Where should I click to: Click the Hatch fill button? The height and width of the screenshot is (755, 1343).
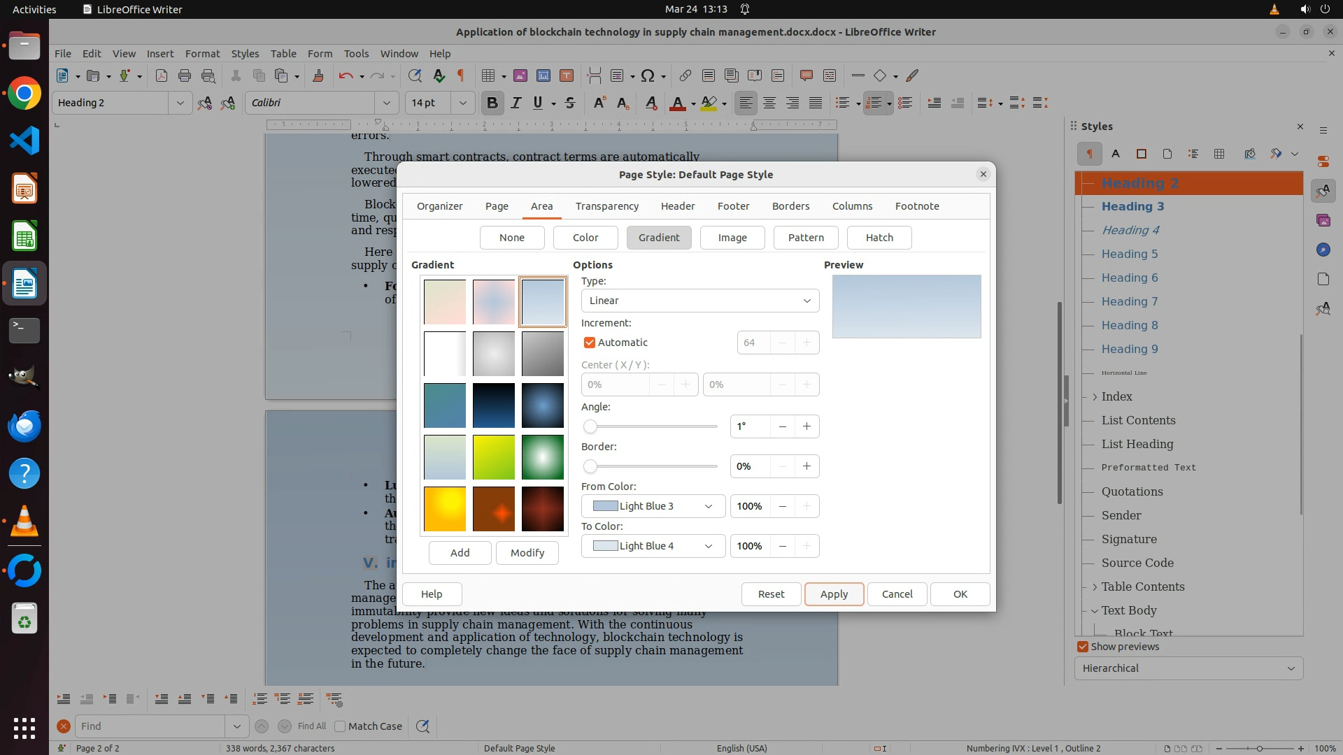pyautogui.click(x=879, y=238)
